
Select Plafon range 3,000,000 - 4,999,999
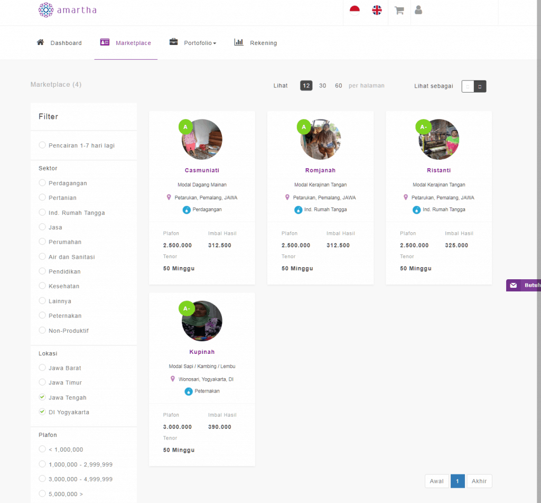point(42,479)
